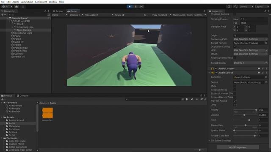Toggle Mute Audio in Game view
The image size is (271, 152).
point(179,15)
